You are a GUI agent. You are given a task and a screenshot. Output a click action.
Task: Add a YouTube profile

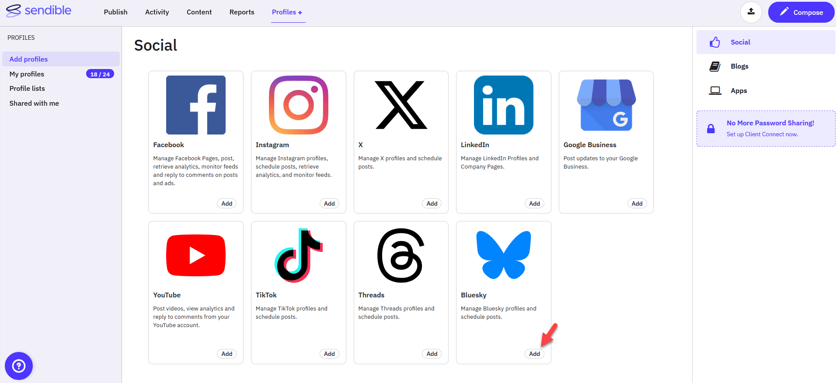pyautogui.click(x=227, y=354)
